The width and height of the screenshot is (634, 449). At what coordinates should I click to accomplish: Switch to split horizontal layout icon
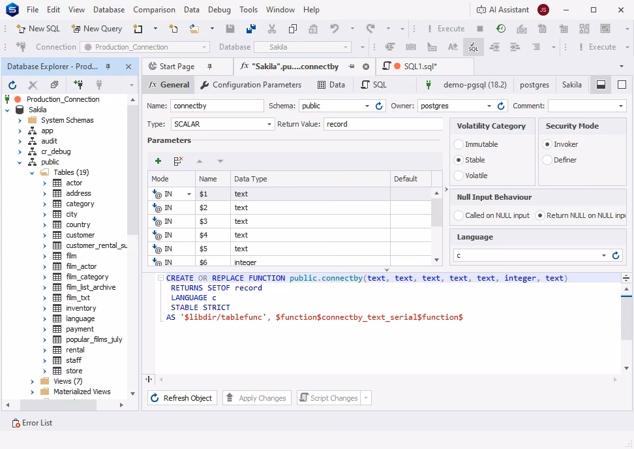click(x=601, y=85)
